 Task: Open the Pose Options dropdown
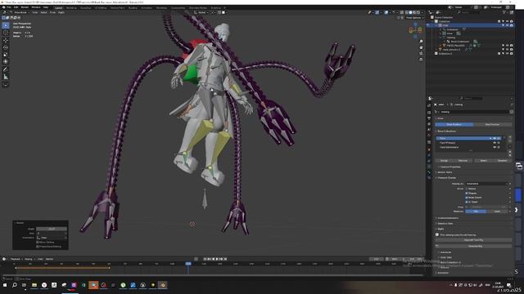click(414, 18)
